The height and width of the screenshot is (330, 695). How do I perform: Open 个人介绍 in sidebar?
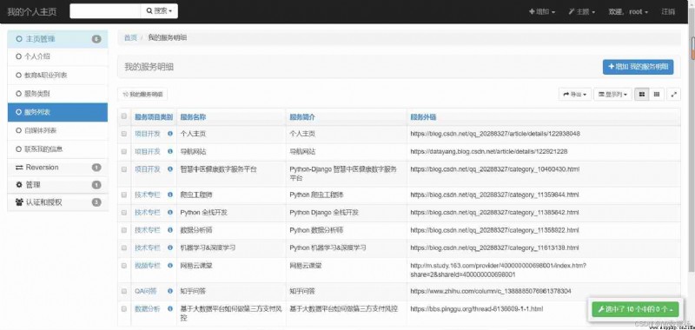point(57,56)
